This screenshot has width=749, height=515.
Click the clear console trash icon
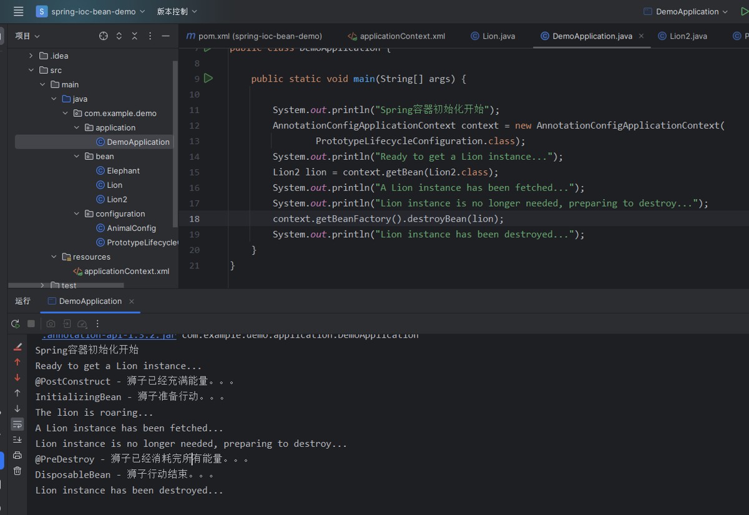coord(17,471)
